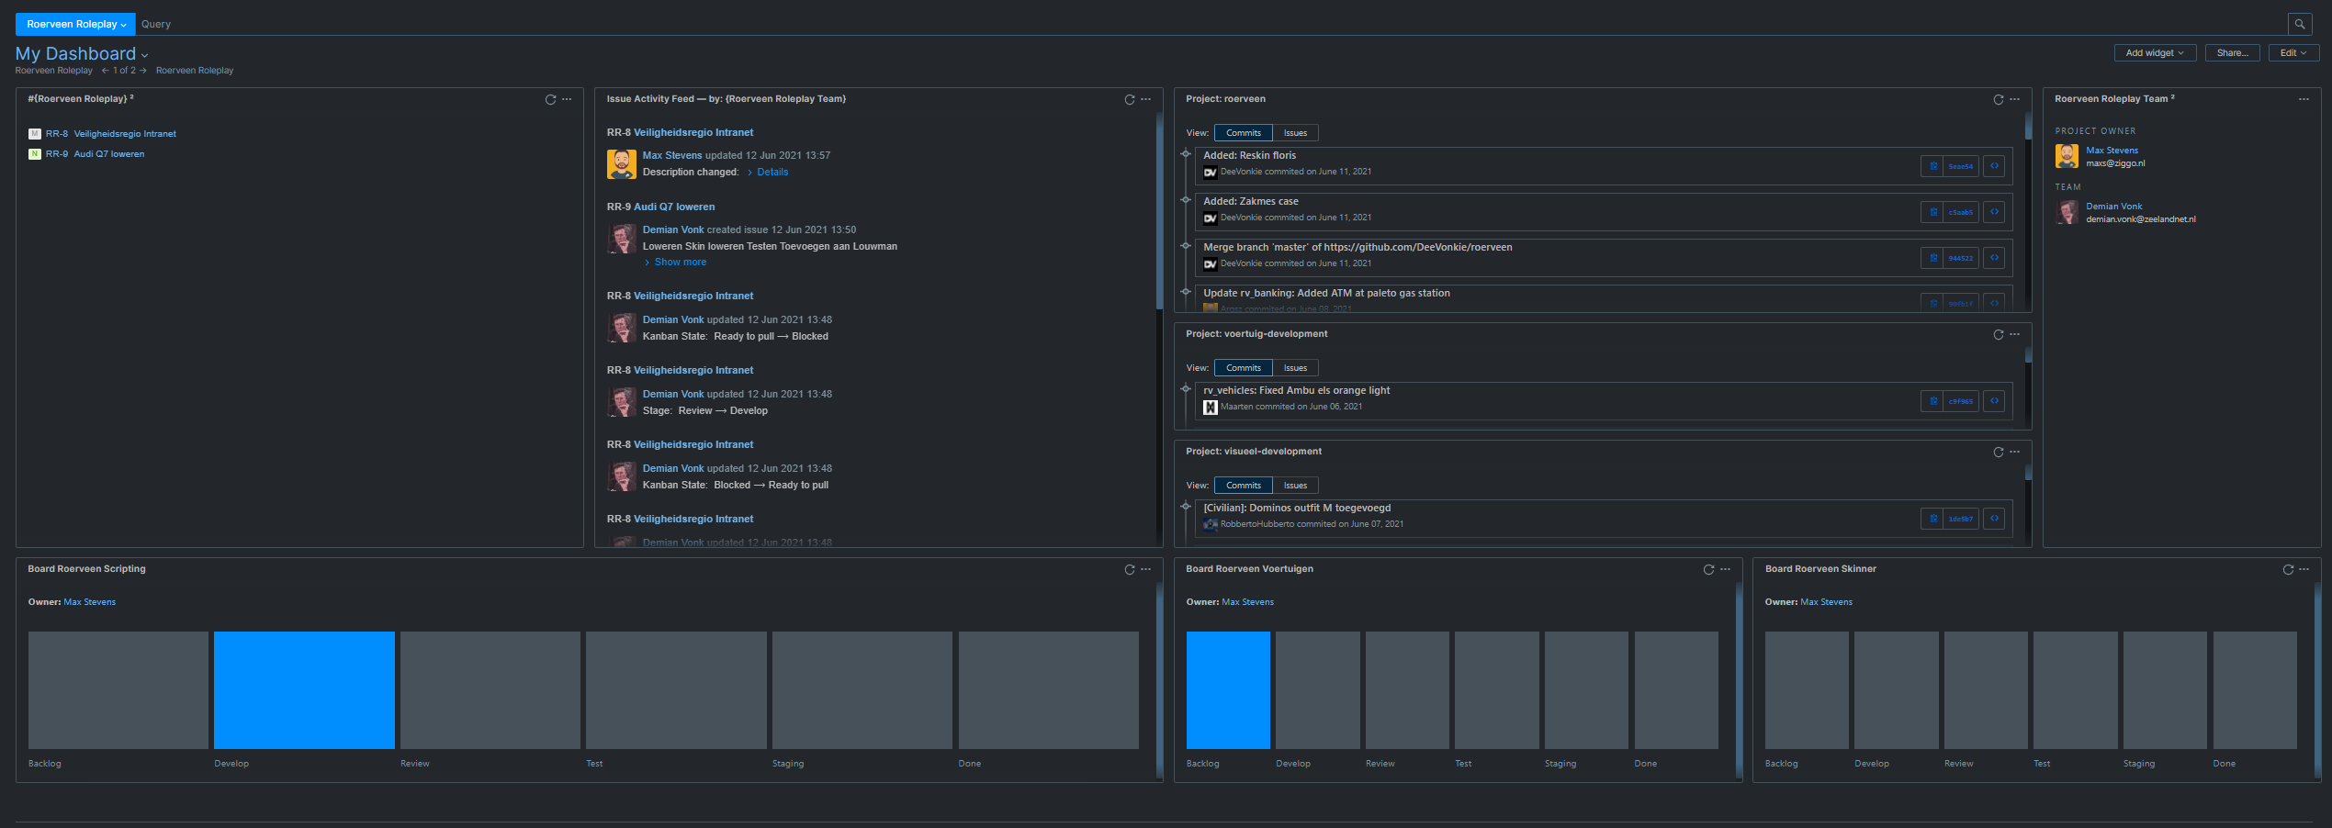Refresh the Issue Activity Feed widget

coord(1129,99)
